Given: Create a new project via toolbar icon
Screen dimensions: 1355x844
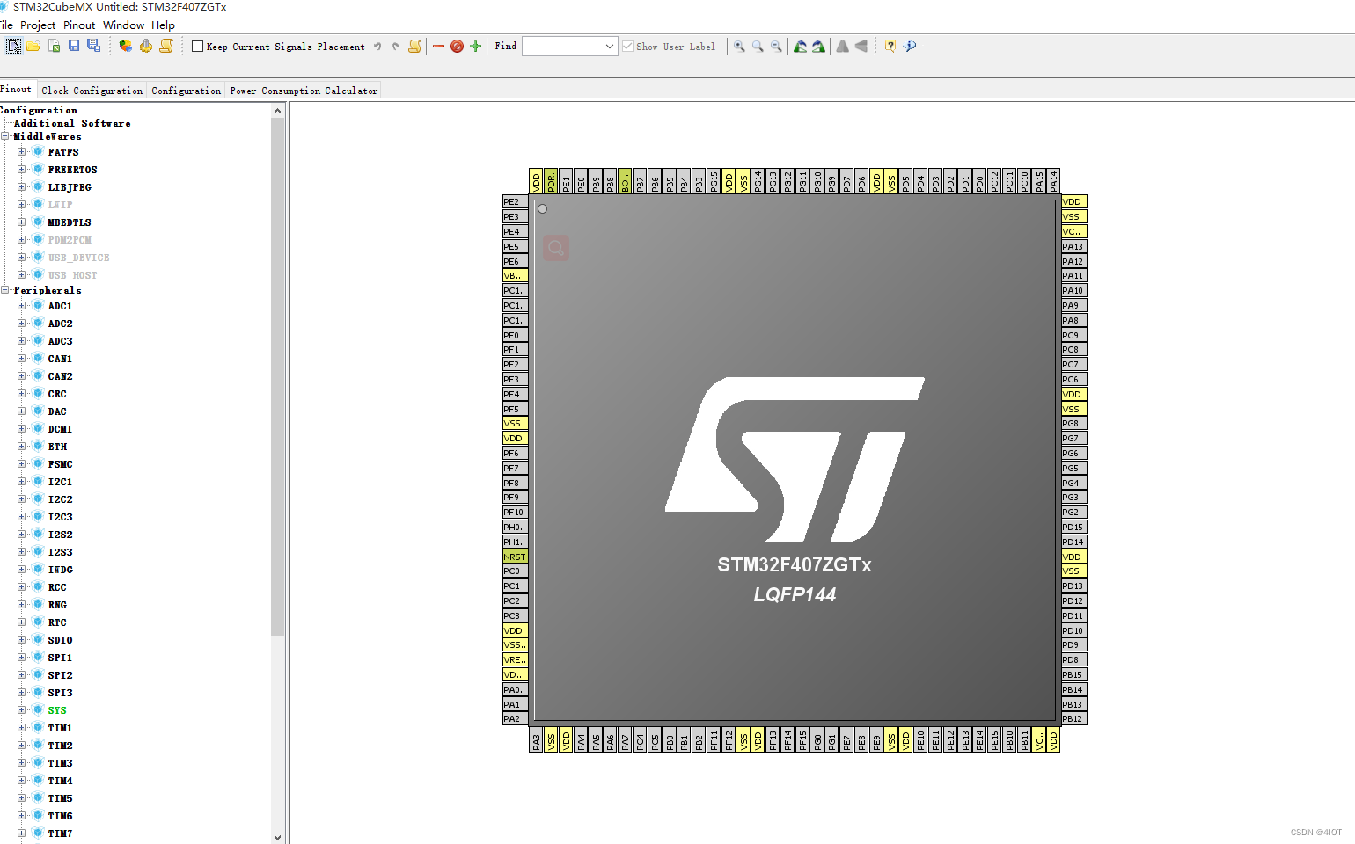Looking at the screenshot, I should click(13, 46).
